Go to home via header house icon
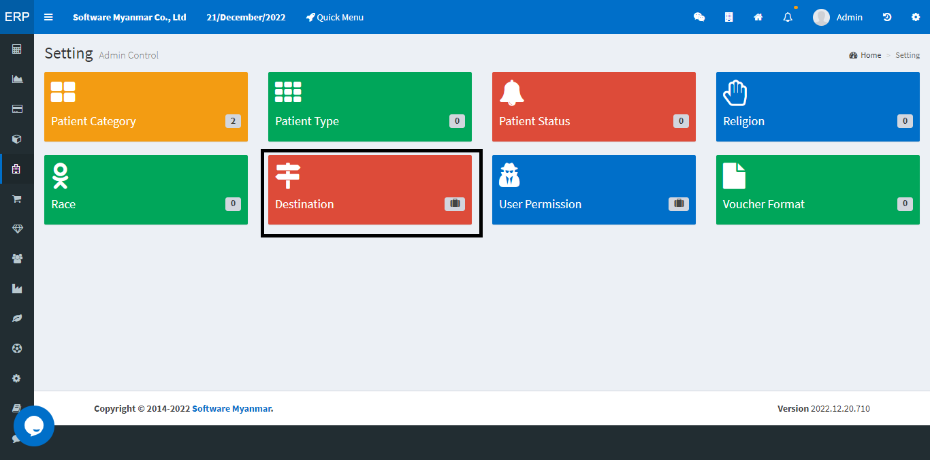Screen dimensions: 930x460 758,17
